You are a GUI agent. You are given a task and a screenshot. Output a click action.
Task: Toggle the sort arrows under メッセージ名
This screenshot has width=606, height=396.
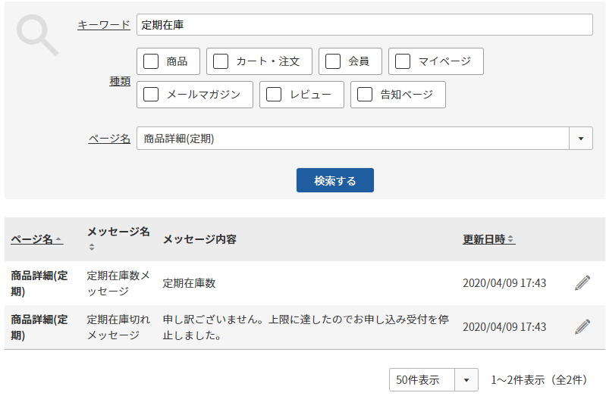click(92, 247)
